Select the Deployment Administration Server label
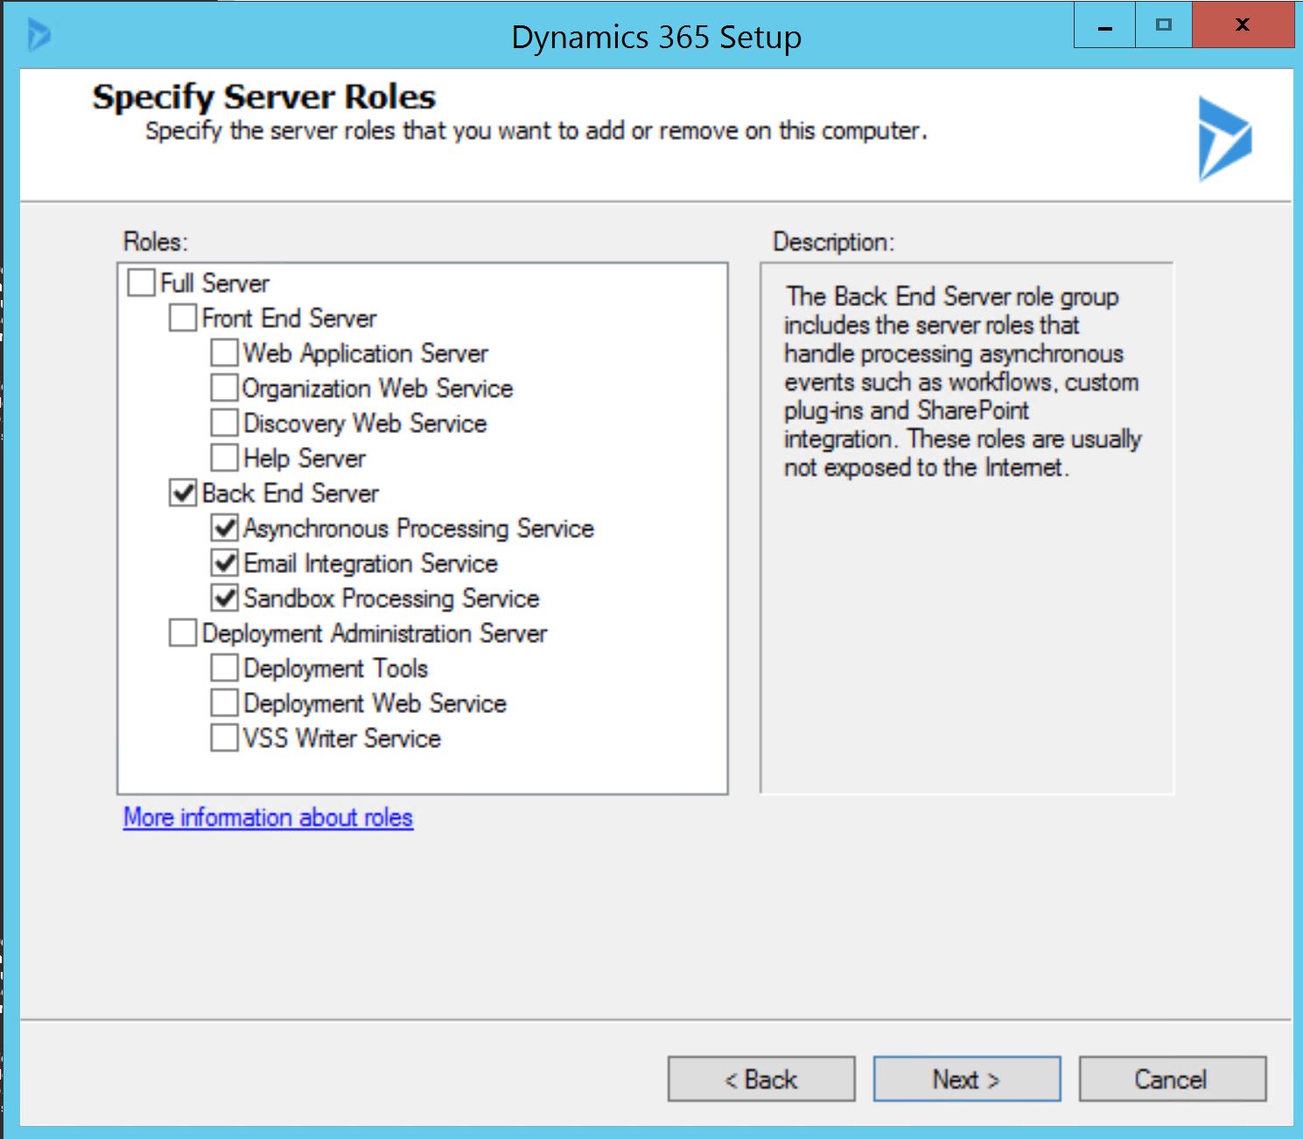The image size is (1303, 1139). tap(375, 633)
